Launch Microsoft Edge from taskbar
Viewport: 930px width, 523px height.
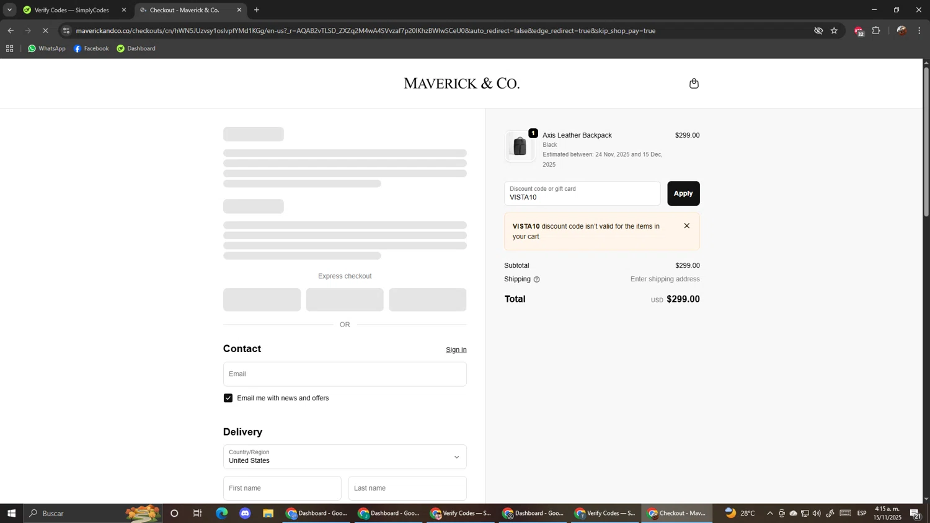click(221, 513)
